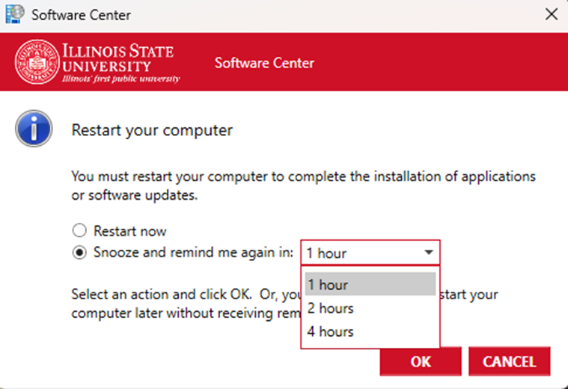Click the blue information icon
The image size is (568, 389).
[34, 129]
